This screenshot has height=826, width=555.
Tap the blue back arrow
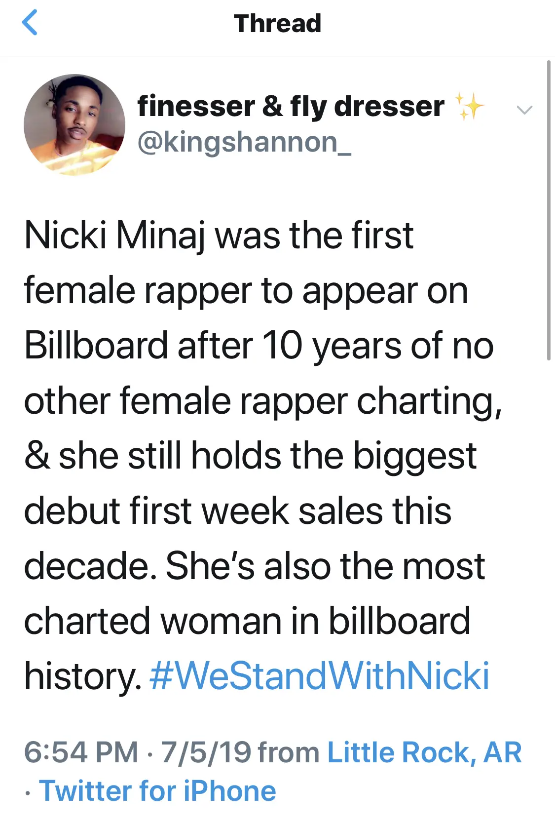point(30,23)
